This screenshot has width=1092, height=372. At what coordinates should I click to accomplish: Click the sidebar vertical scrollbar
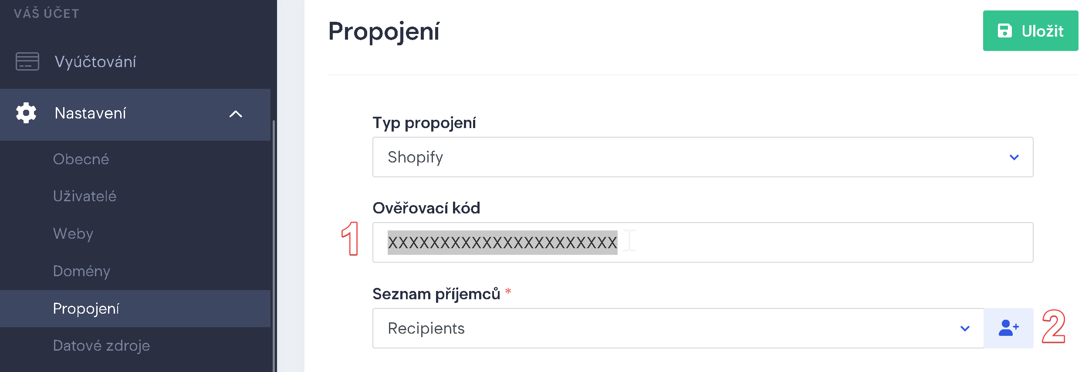pyautogui.click(x=274, y=246)
